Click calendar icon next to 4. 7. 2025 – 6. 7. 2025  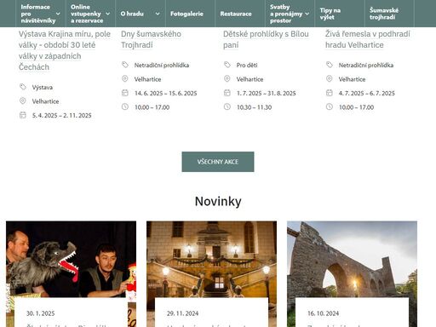tap(330, 93)
